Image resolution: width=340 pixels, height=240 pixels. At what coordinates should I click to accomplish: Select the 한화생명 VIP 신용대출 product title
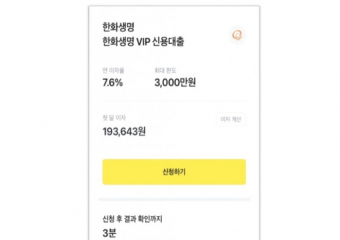[143, 42]
